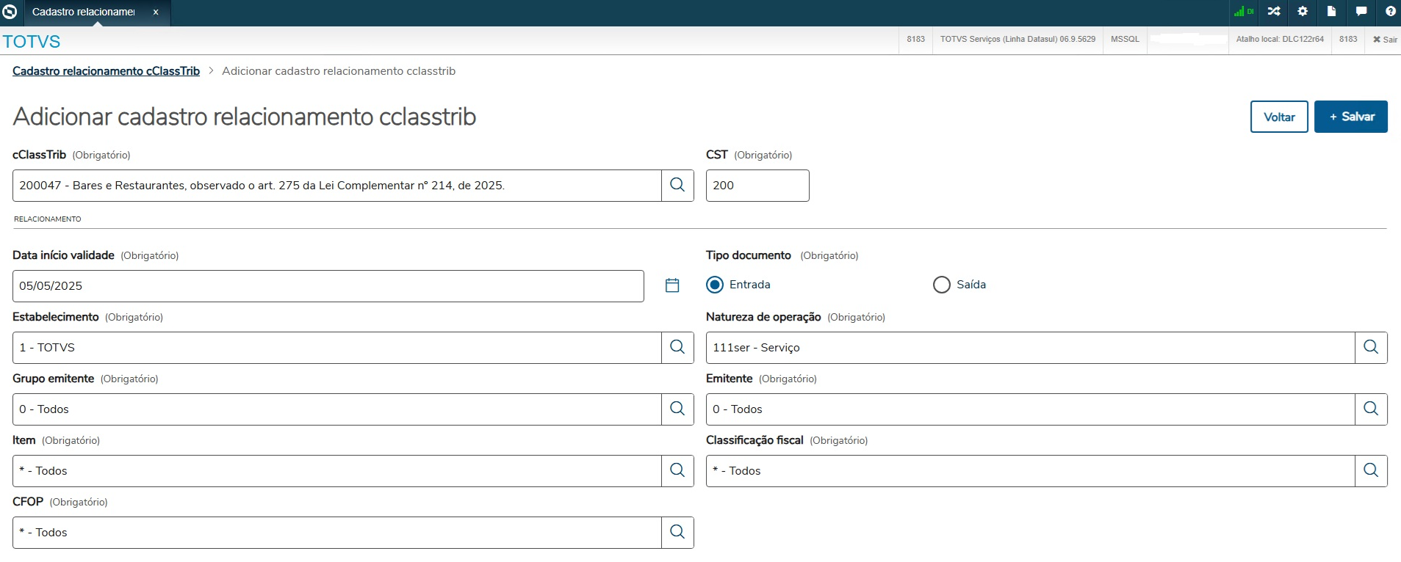The height and width of the screenshot is (562, 1401).
Task: Open the help question mark icon
Action: (1390, 12)
